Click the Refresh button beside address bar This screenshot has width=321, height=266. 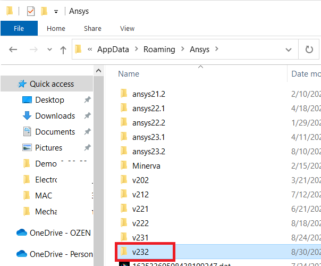click(309, 49)
